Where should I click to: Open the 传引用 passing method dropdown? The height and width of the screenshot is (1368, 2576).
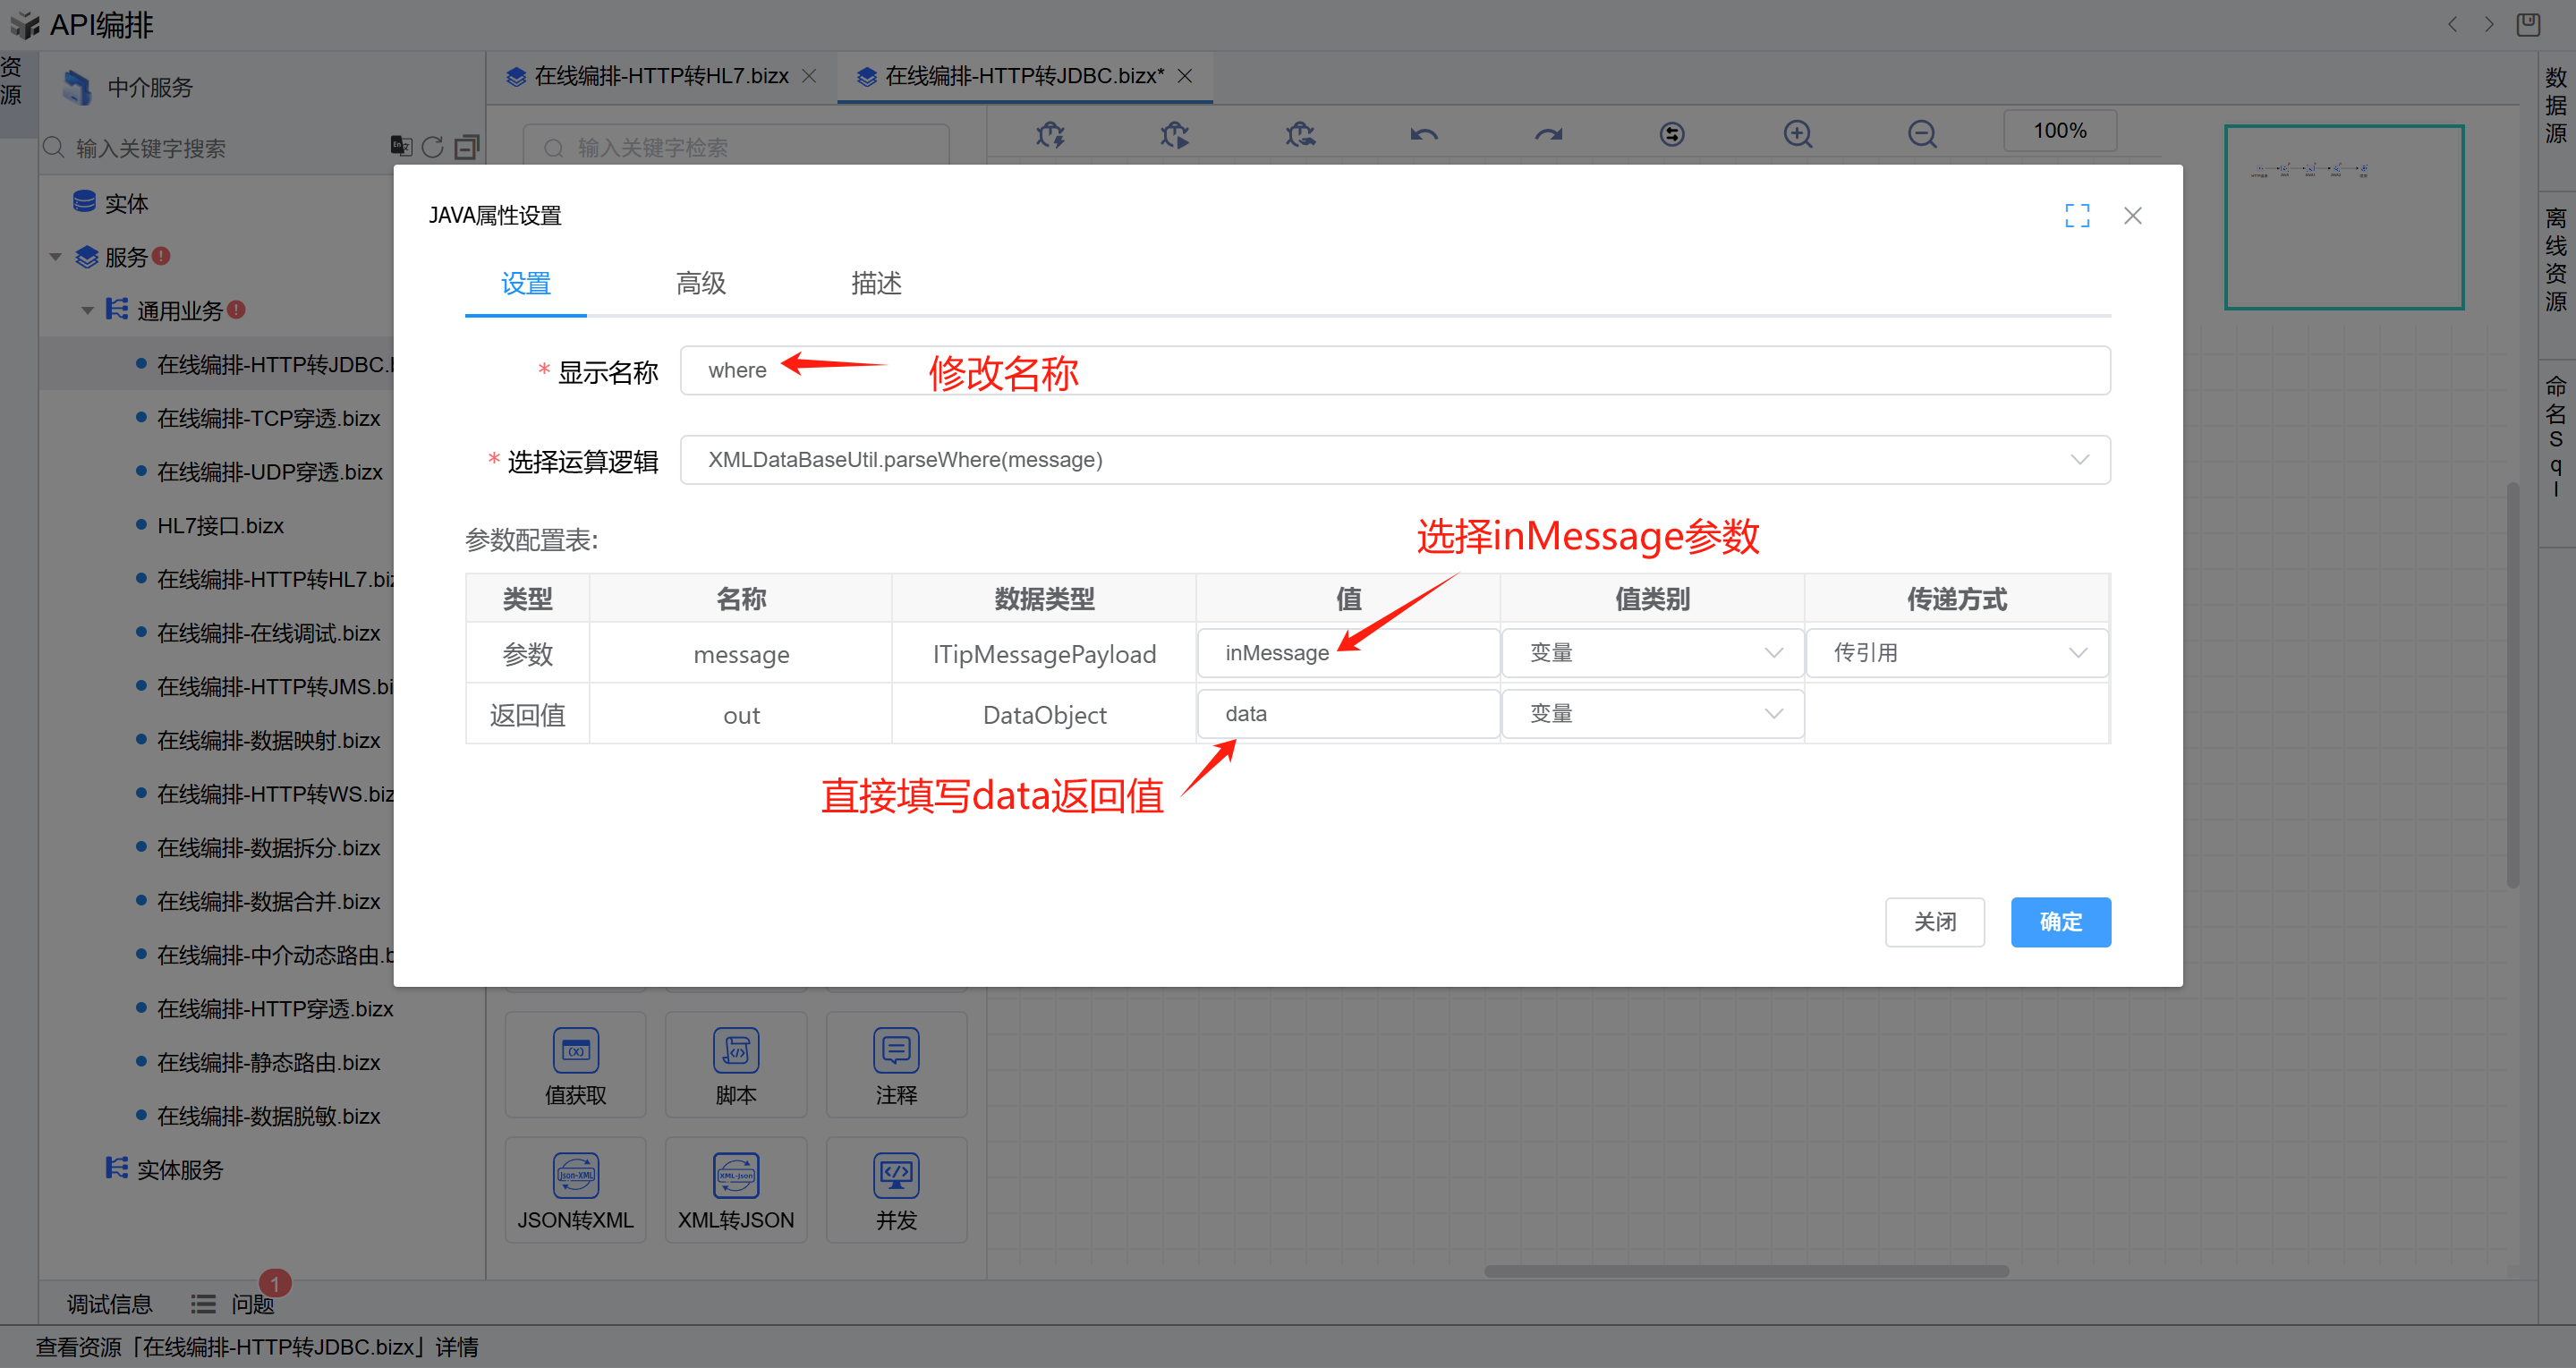coord(1957,653)
